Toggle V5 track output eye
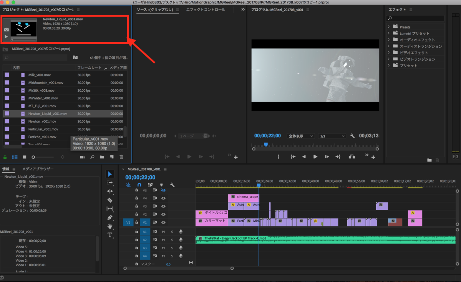 tap(163, 190)
